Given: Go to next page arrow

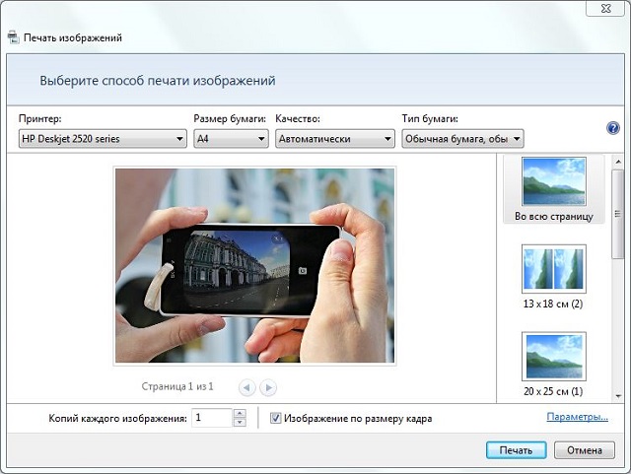Looking at the screenshot, I should pyautogui.click(x=268, y=387).
